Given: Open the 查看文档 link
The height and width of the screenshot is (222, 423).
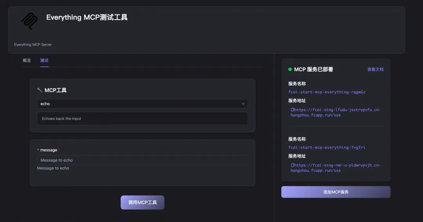Looking at the screenshot, I should 375,69.
